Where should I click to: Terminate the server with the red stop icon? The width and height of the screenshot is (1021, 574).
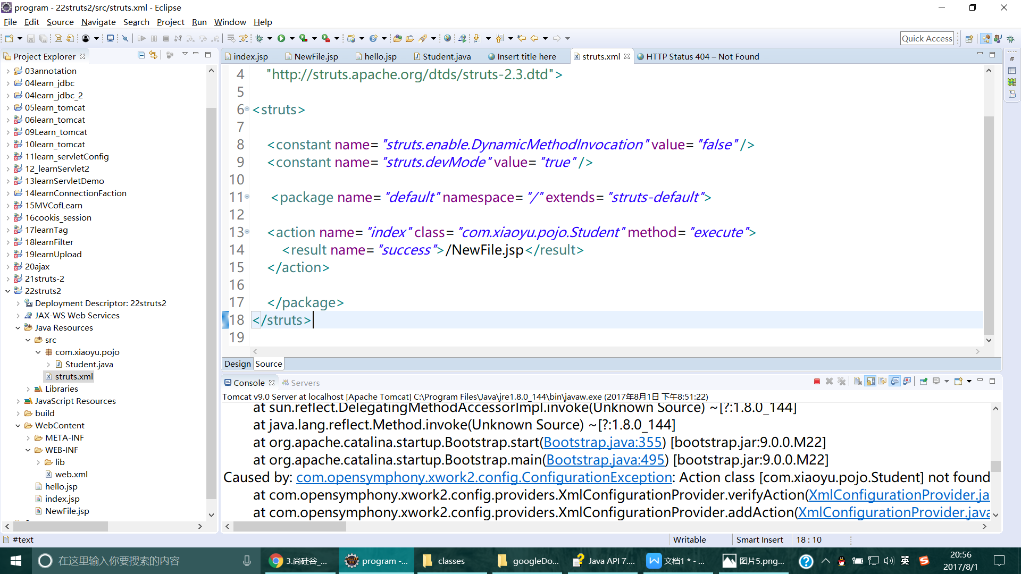[817, 382]
